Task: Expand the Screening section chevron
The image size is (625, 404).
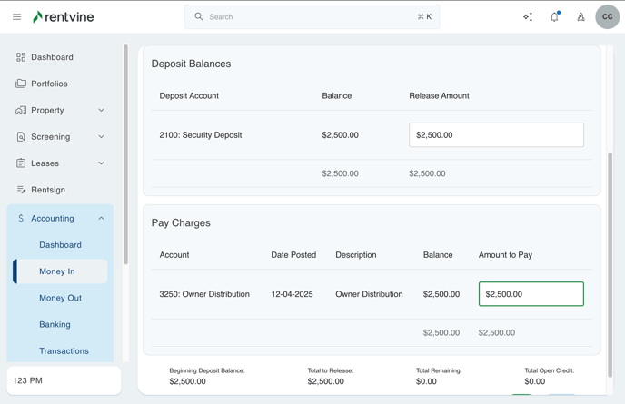Action: point(101,137)
